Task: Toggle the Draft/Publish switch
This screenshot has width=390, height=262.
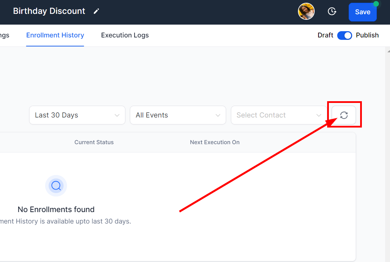Action: click(x=345, y=35)
